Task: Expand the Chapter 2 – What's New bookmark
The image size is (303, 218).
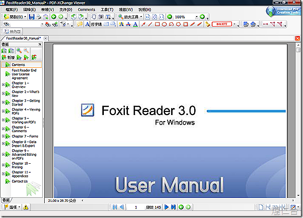Action: (4, 93)
